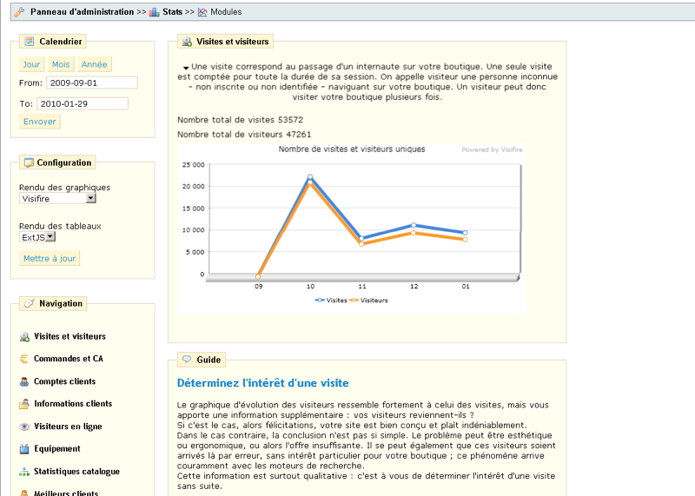Screen dimensions: 695x496
Task: Click icon next to Visites et visiteurs navigation link
Action: (24, 337)
